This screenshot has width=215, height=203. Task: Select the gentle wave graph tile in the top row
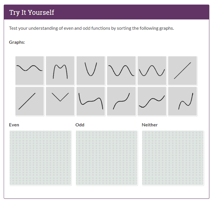(x=30, y=71)
